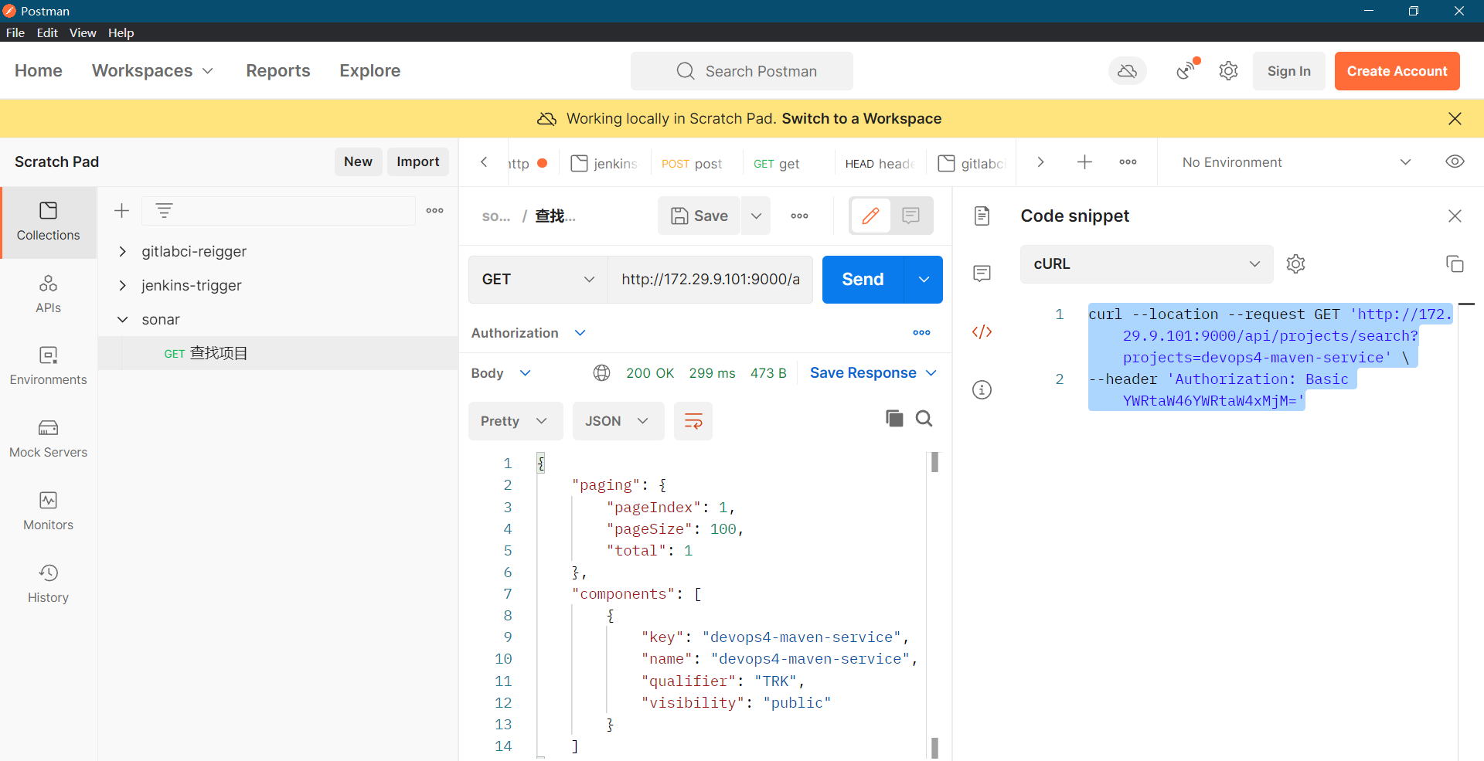Click the Import button

coord(417,161)
